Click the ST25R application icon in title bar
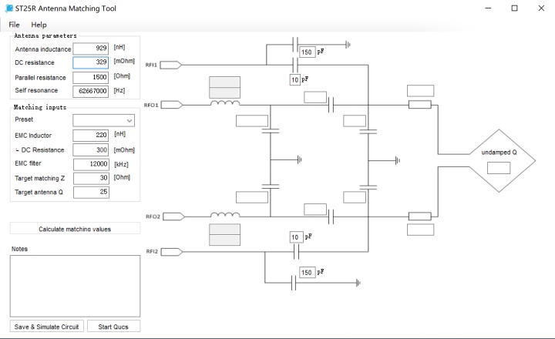This screenshot has width=555, height=339. coord(9,8)
